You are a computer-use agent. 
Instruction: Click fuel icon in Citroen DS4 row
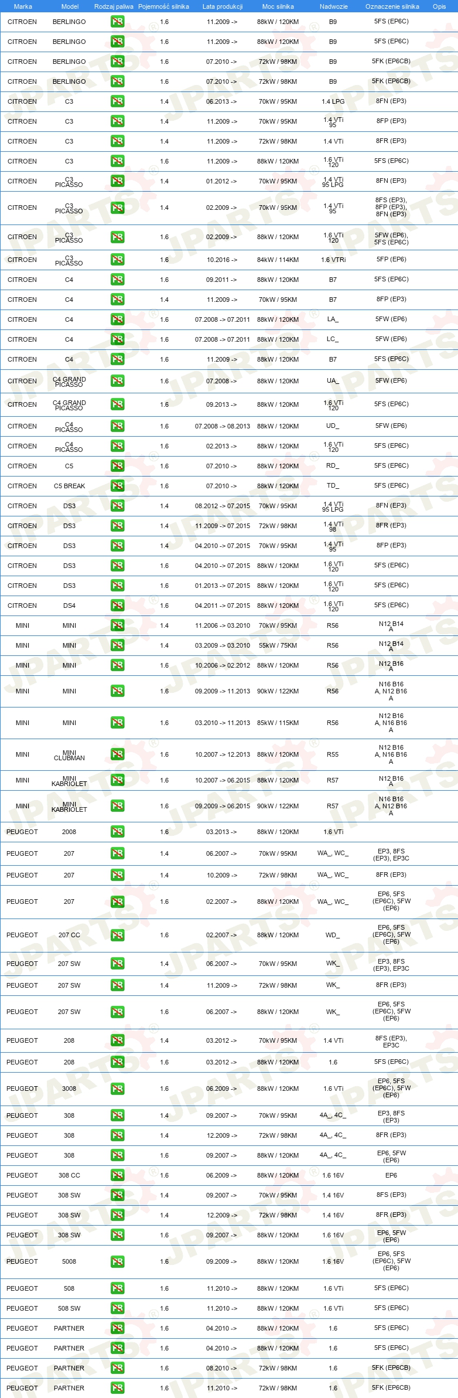pos(117,606)
